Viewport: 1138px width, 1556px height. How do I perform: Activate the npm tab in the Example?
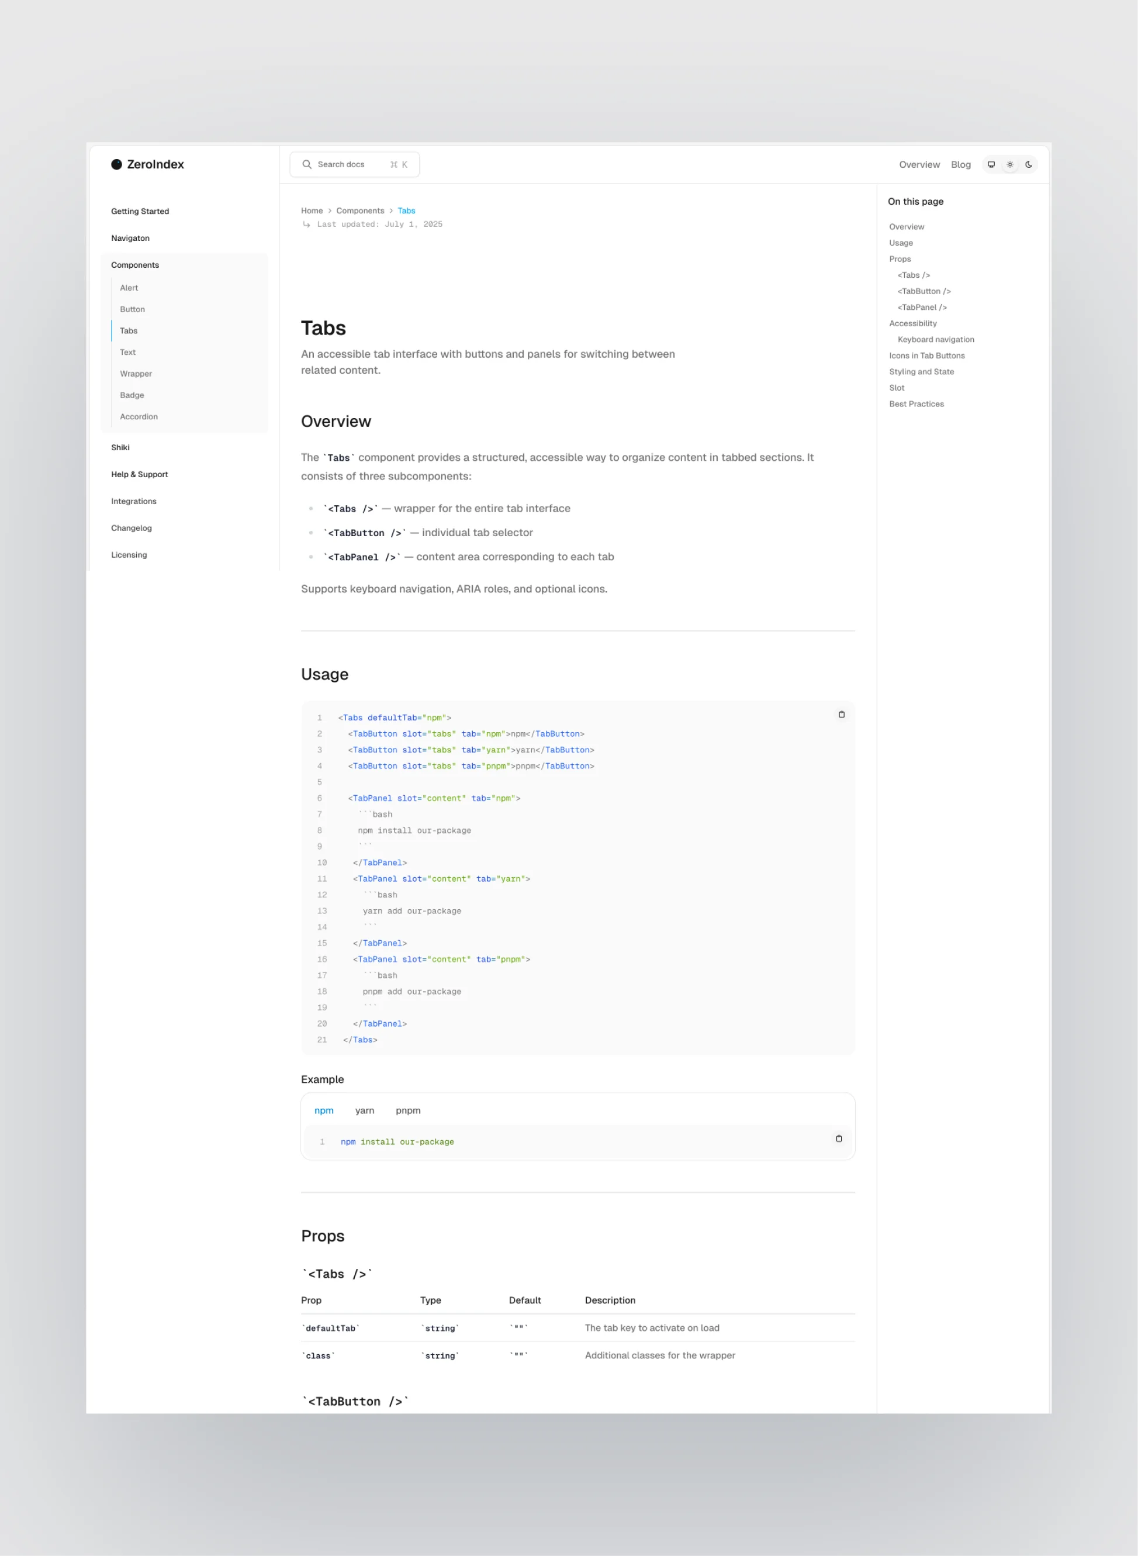324,1110
